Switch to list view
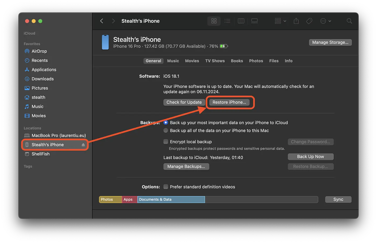This screenshot has width=377, height=243. point(227,21)
